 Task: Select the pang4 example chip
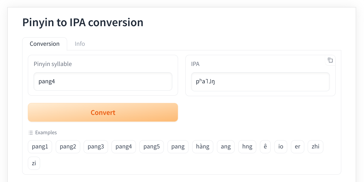[x=123, y=147]
